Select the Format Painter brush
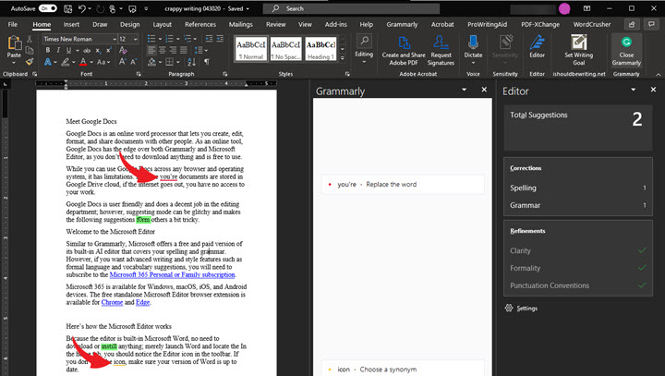This screenshot has width=665, height=376. pyautogui.click(x=30, y=62)
